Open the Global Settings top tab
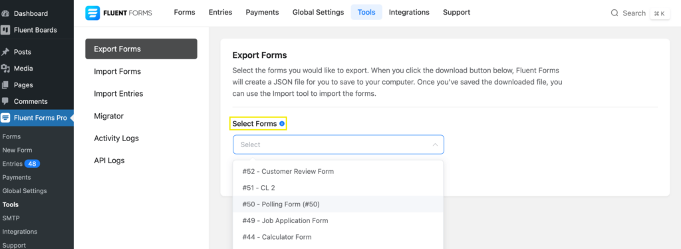The image size is (681, 249). click(318, 12)
